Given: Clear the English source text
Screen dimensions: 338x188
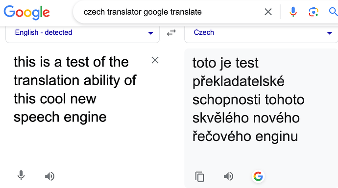Looking at the screenshot, I should (155, 60).
